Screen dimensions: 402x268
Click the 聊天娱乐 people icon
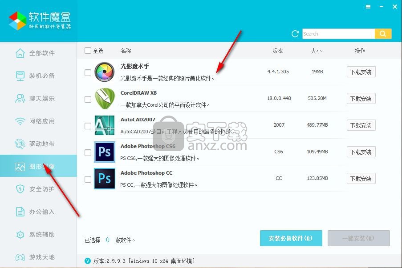20,99
